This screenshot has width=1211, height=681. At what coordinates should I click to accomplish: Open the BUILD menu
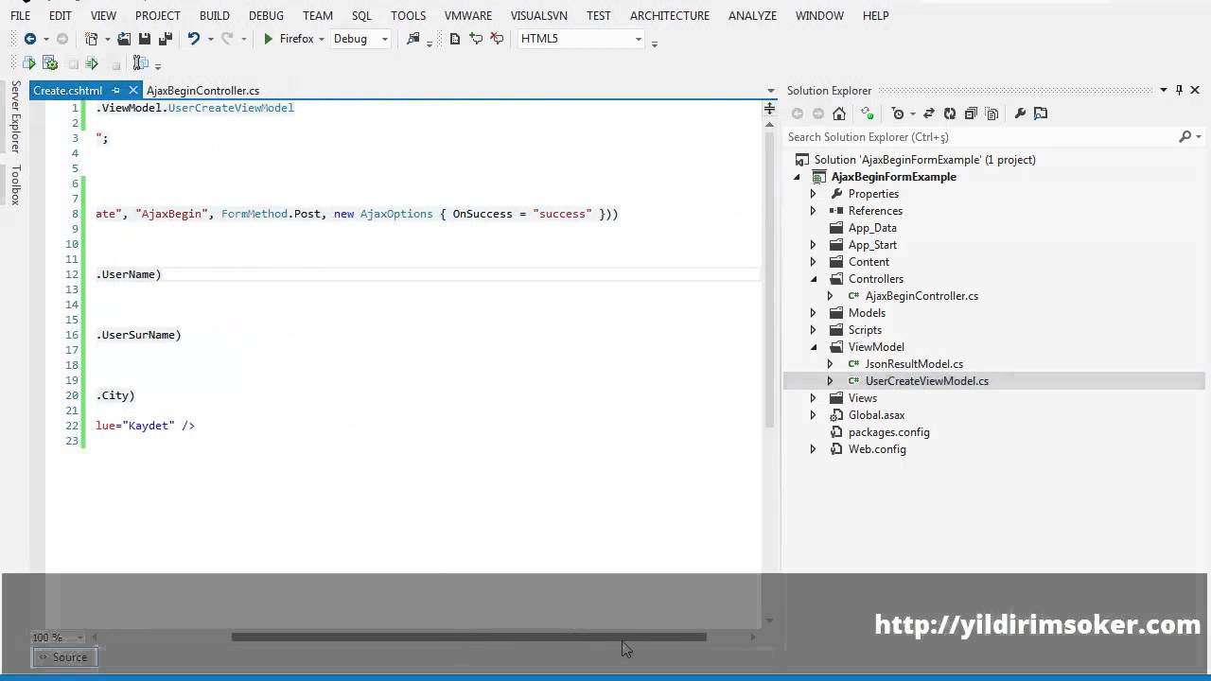pyautogui.click(x=215, y=15)
